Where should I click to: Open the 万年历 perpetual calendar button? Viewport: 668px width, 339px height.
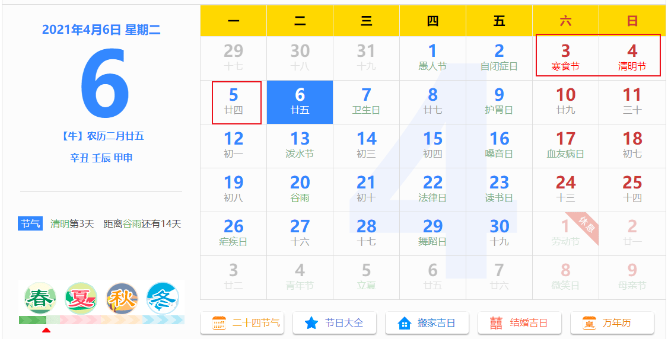point(612,323)
